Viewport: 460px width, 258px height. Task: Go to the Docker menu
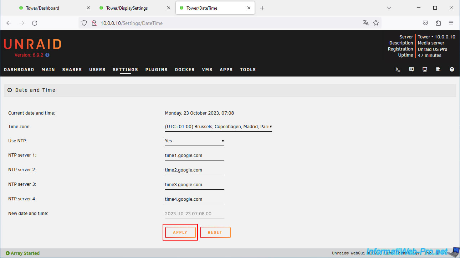click(x=185, y=70)
